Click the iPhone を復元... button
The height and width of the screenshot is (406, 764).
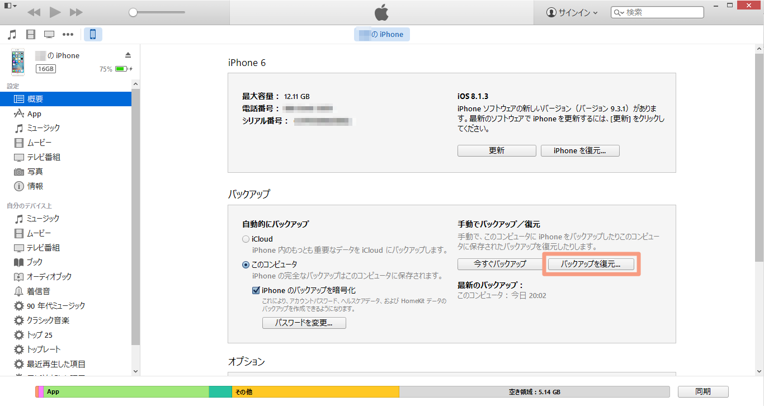point(580,150)
